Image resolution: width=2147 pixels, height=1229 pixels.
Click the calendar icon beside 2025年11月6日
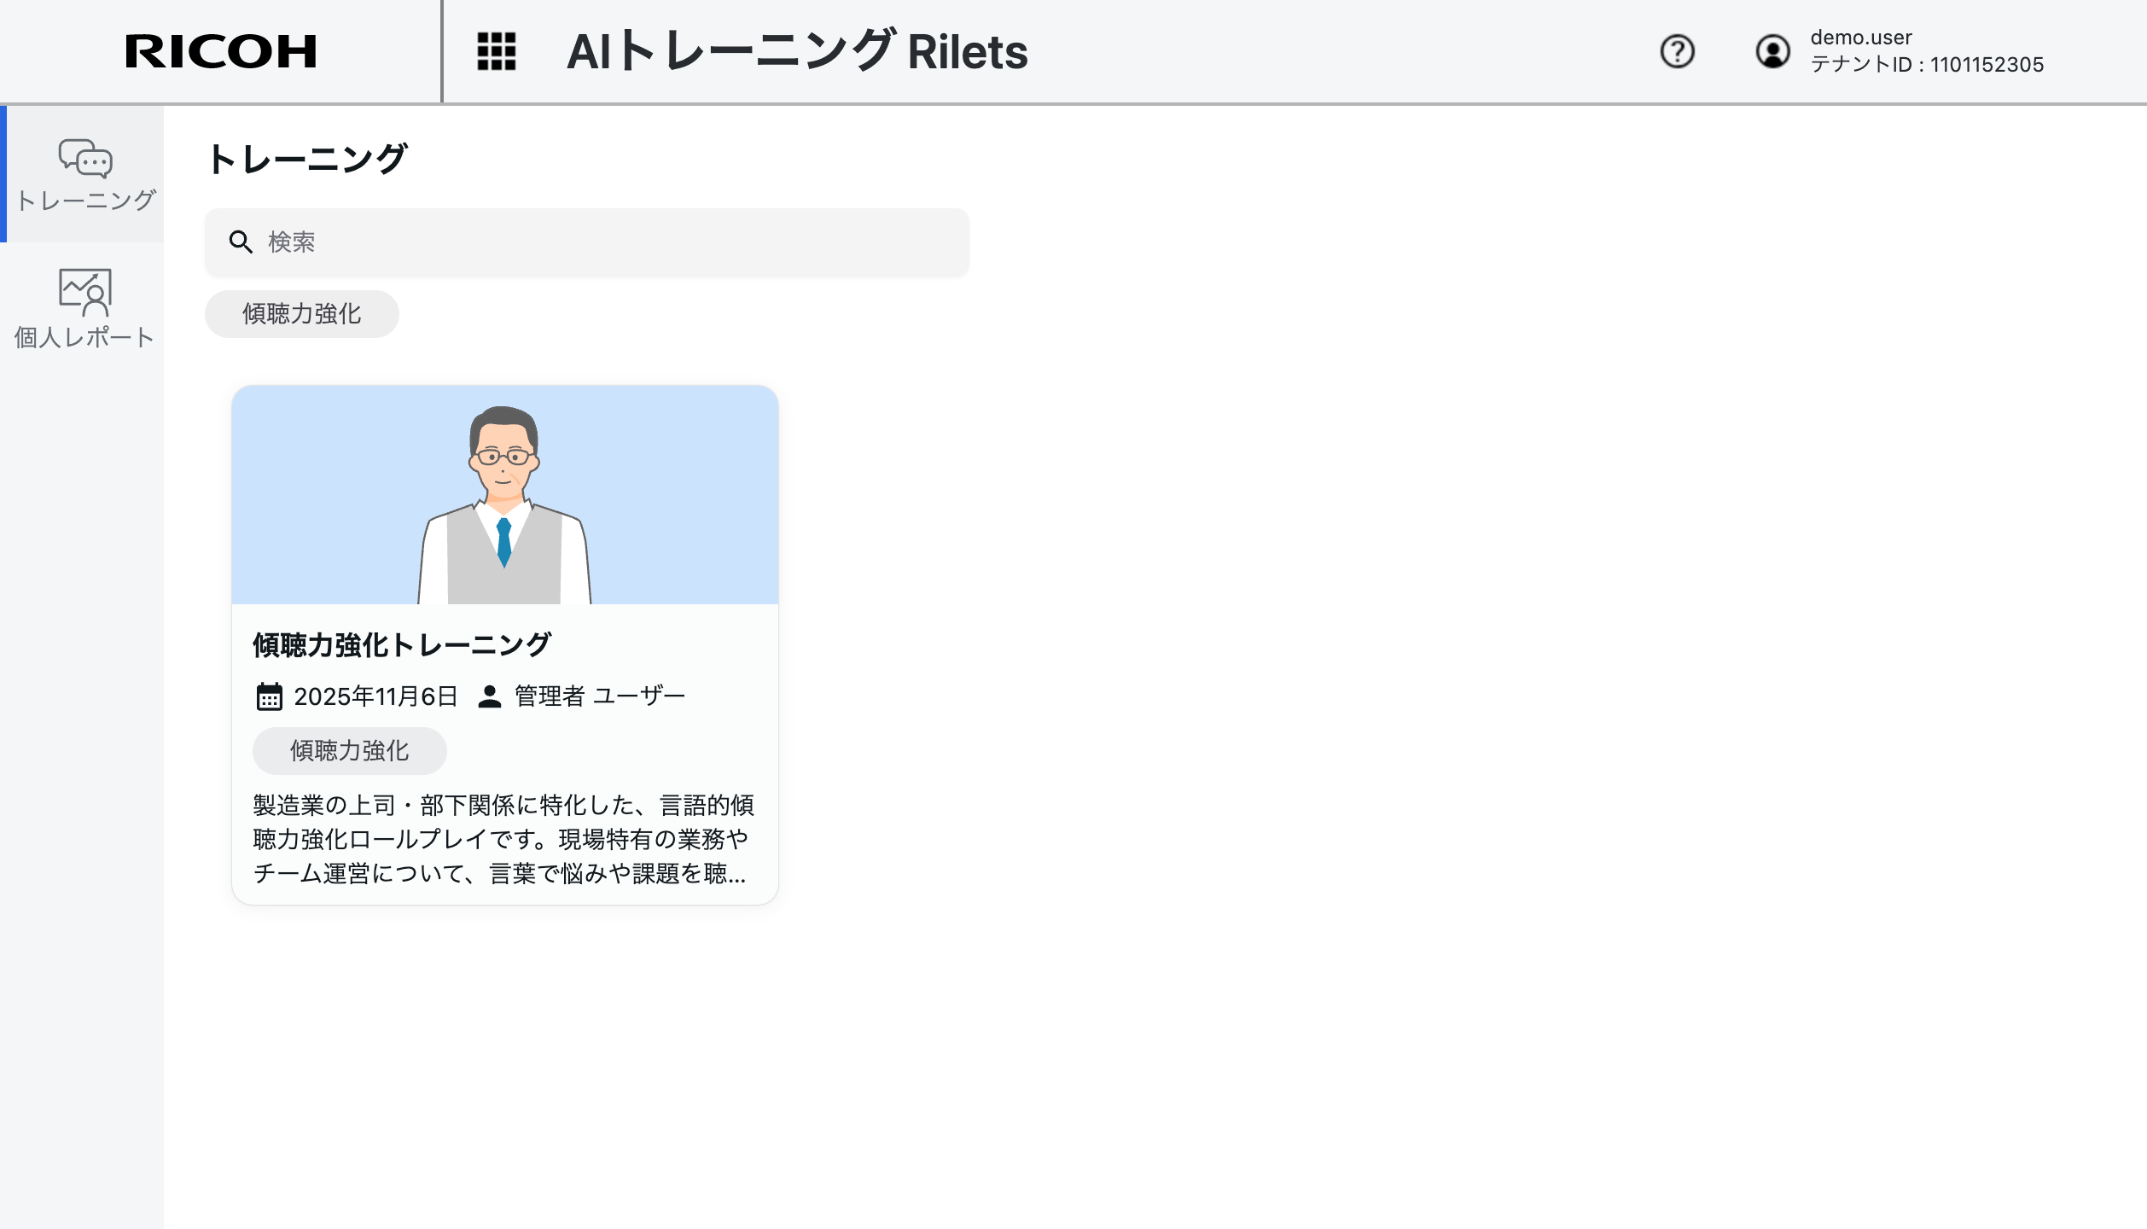pos(270,696)
